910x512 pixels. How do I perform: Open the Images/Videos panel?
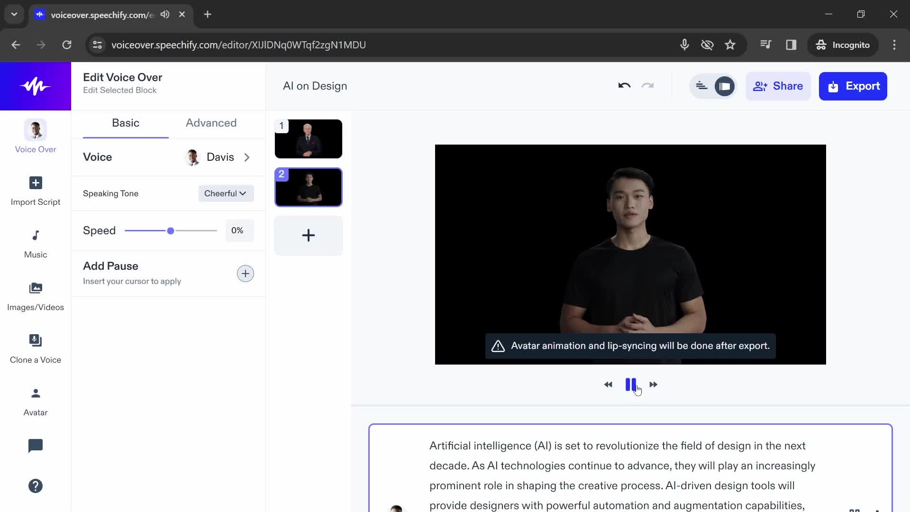coord(35,294)
